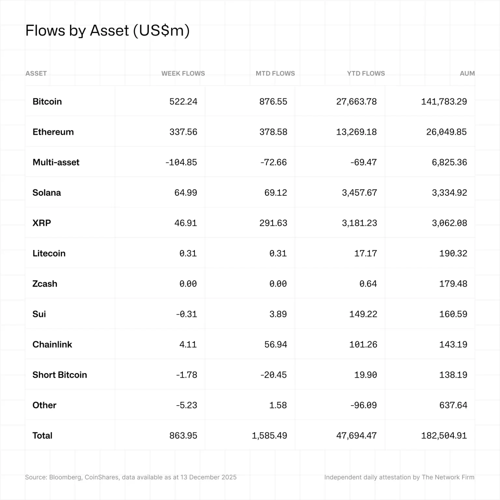Image resolution: width=500 pixels, height=500 pixels.
Task: Click The Network Firm attestation text
Action: [399, 477]
